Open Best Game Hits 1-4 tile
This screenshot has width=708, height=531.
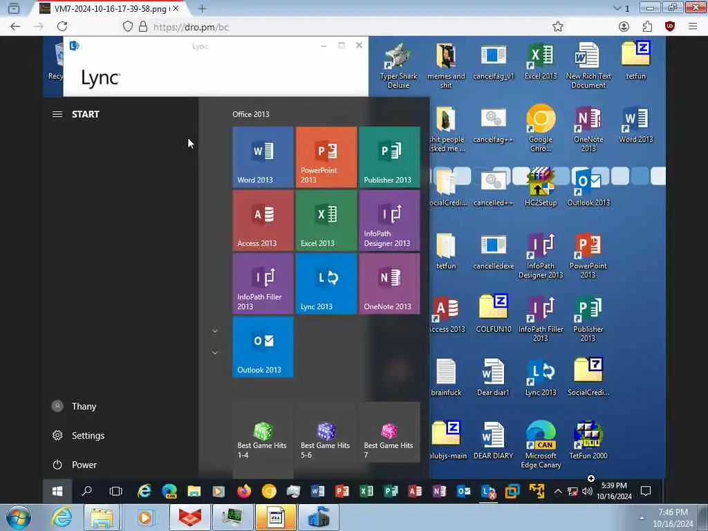pyautogui.click(x=263, y=432)
